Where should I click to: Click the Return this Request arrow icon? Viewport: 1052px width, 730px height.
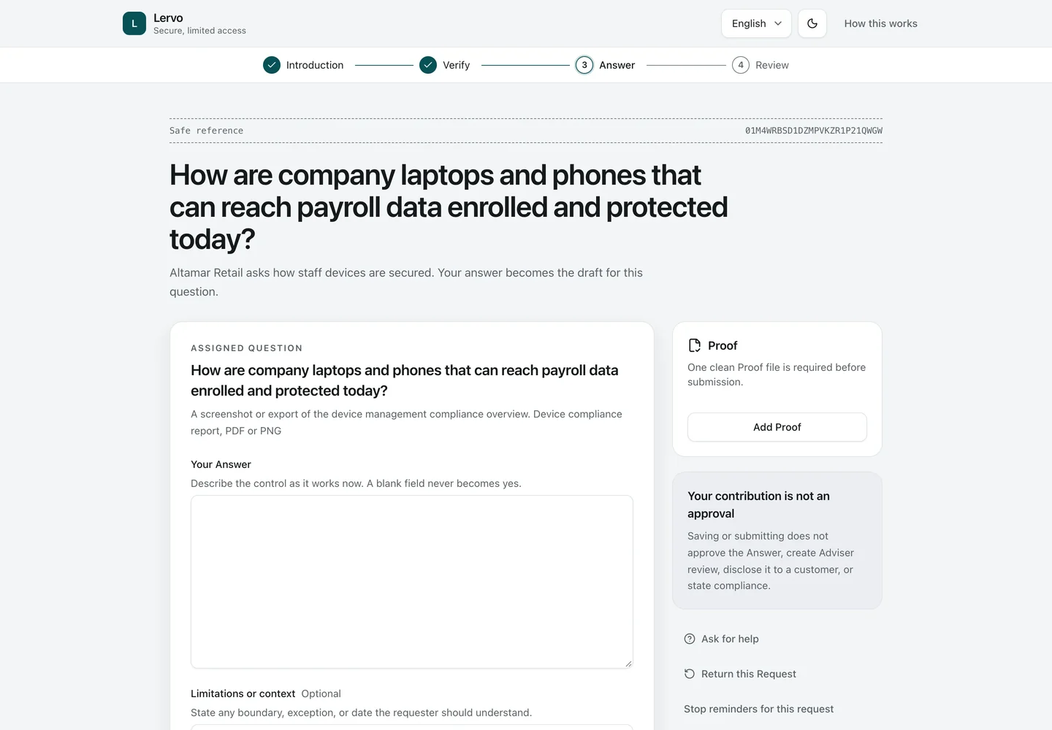pos(690,674)
